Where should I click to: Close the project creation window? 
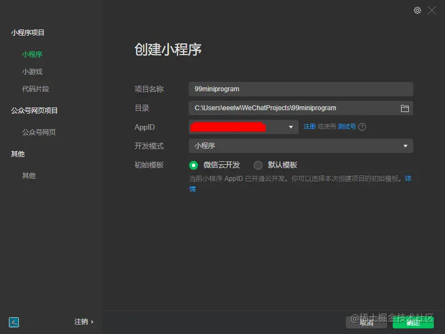click(x=432, y=11)
